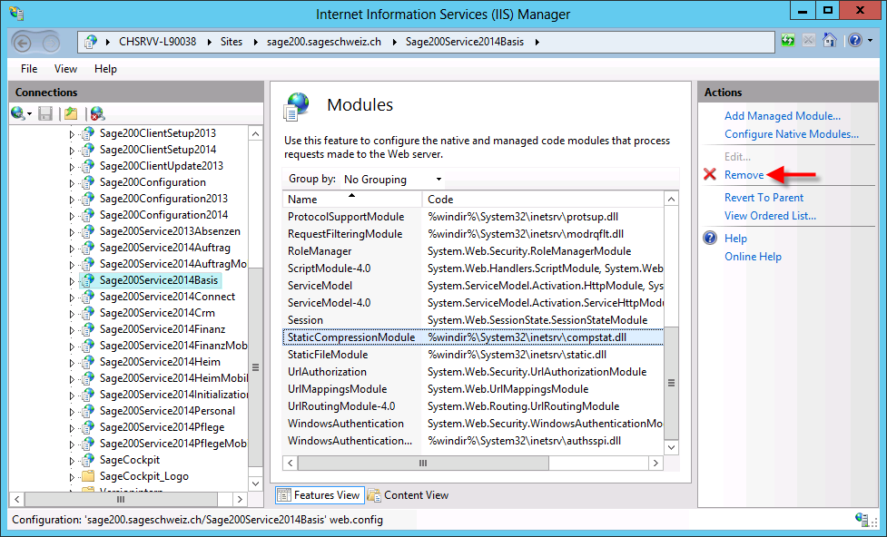
Task: Switch to the Features View tab
Action: pos(319,495)
